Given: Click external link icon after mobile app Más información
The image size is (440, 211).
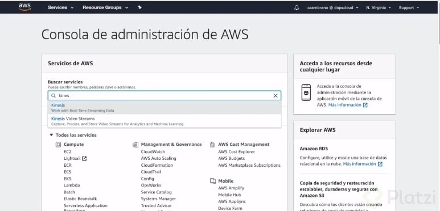Looking at the screenshot, I should [365, 105].
